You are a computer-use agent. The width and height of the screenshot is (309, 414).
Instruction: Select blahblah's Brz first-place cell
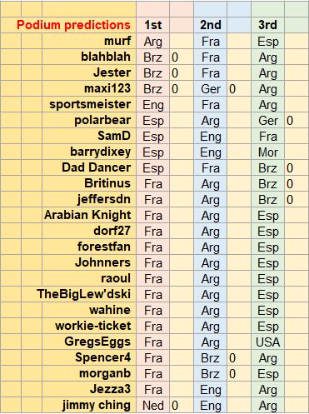click(x=152, y=57)
